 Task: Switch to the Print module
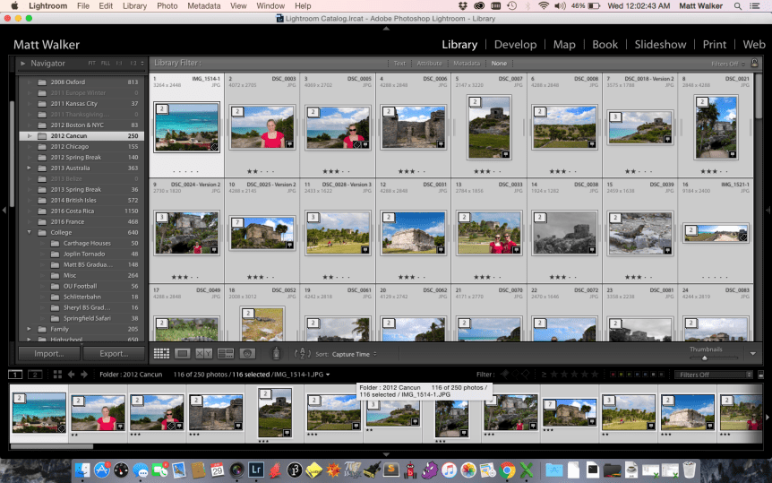(715, 45)
